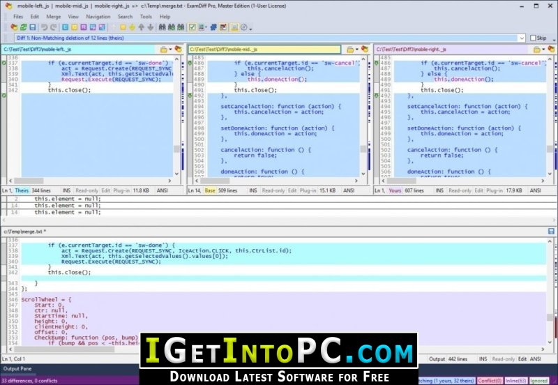Go to next difference down arrow
This screenshot has width=558, height=385.
(151, 27)
